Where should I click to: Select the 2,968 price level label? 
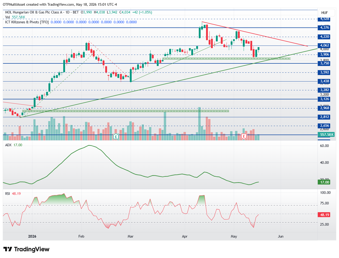pos(324,108)
